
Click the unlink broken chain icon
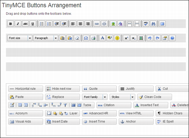[104, 24]
